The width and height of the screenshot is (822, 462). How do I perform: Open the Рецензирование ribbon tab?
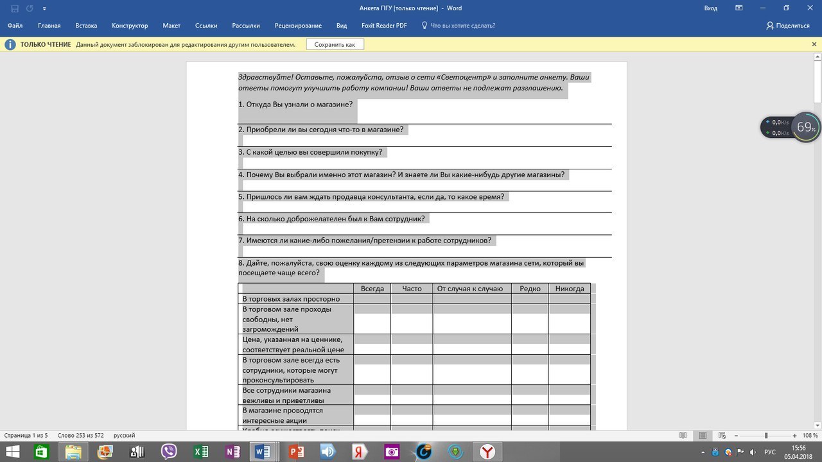pos(298,26)
